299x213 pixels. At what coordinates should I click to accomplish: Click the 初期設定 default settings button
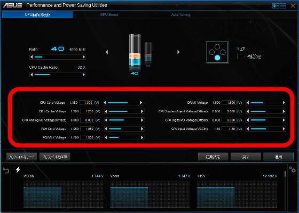[x=213, y=157]
